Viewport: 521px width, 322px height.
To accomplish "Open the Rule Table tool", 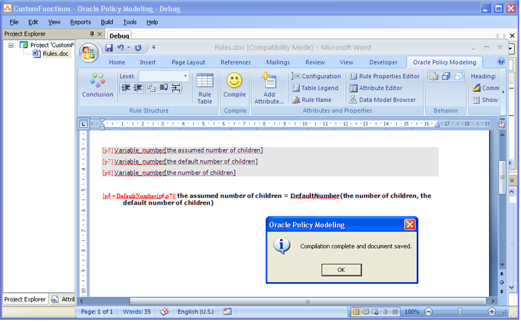I will tap(205, 89).
